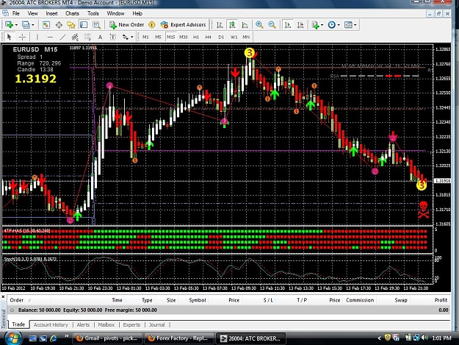Select the text A tool

(x=100, y=38)
